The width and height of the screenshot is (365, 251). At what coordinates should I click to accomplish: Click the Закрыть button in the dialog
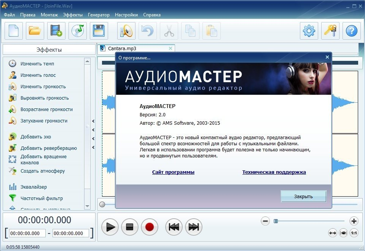point(303,196)
